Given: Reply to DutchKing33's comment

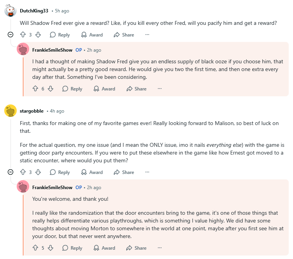Looking at the screenshot, I should [59, 35].
